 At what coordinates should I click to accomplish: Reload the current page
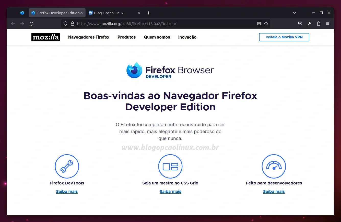pyautogui.click(x=31, y=24)
